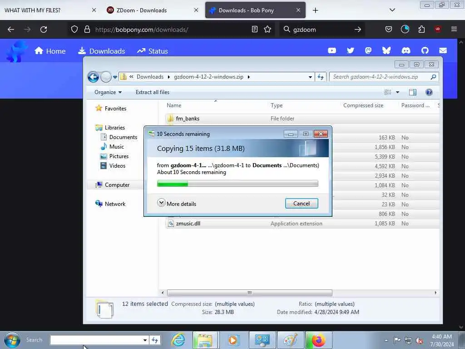Screen dimensions: 465x349
Task: Open Internet Explorer from taskbar
Action: (178, 340)
